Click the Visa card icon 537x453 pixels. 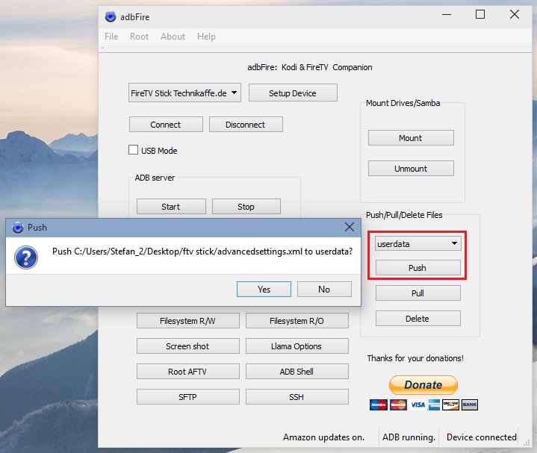(x=418, y=404)
